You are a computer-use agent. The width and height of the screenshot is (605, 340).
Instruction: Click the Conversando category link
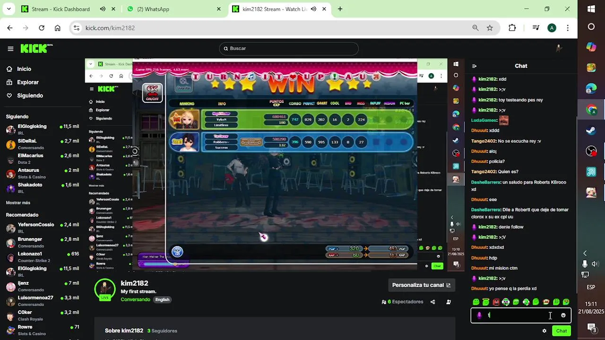pyautogui.click(x=135, y=299)
